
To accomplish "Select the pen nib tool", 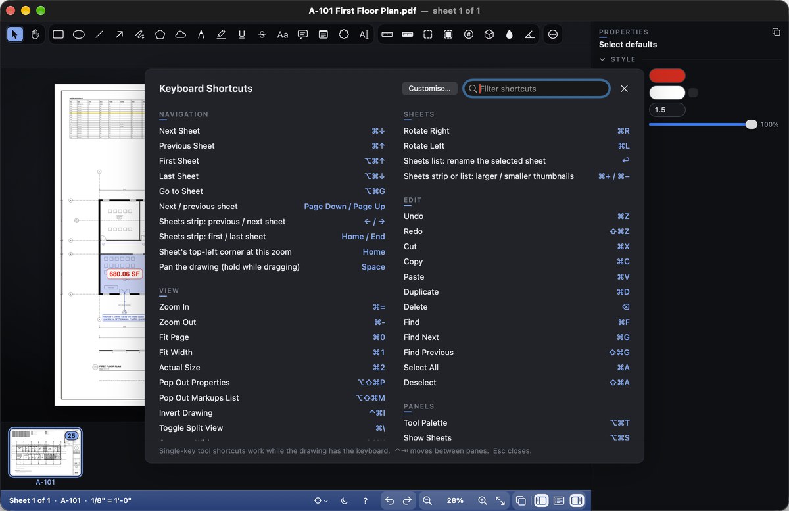I will (201, 34).
